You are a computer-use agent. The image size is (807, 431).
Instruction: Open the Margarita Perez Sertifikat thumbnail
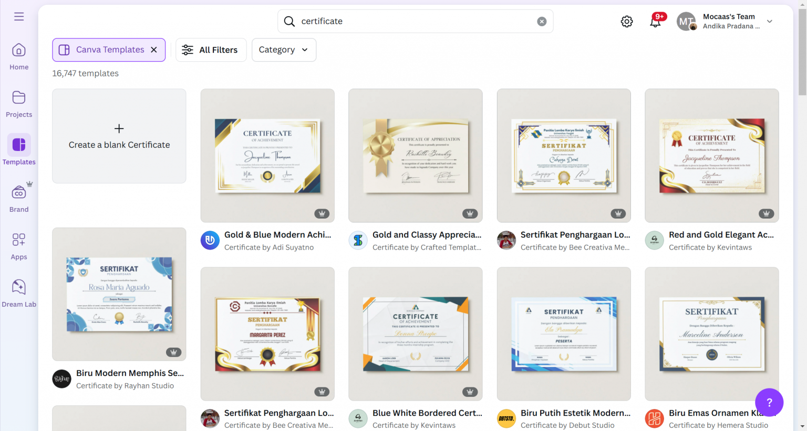tap(267, 334)
